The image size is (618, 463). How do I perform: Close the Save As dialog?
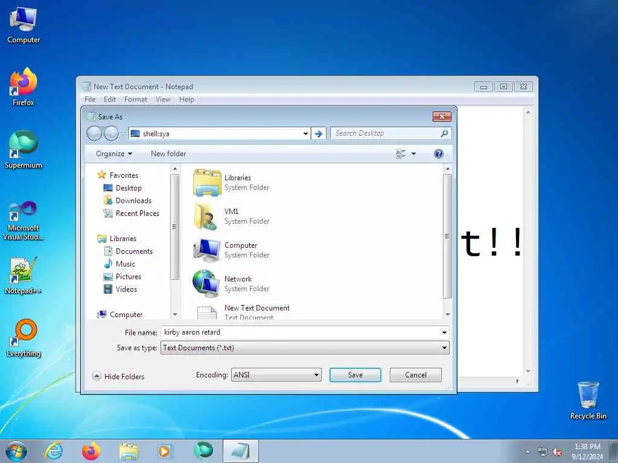(441, 116)
